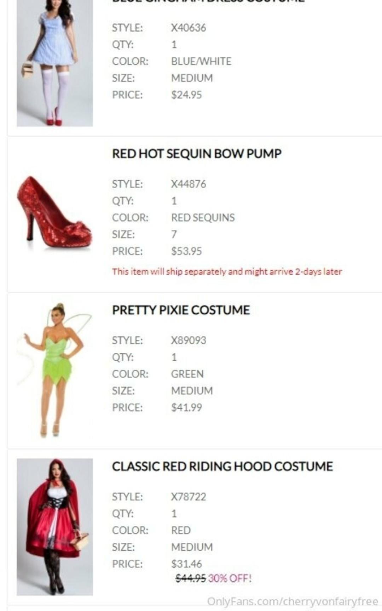The width and height of the screenshot is (382, 611).
Task: Select the $41.99 pixie costume price
Action: coord(186,407)
